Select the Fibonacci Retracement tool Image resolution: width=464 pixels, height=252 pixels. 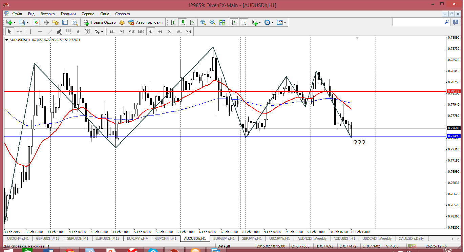[69, 31]
